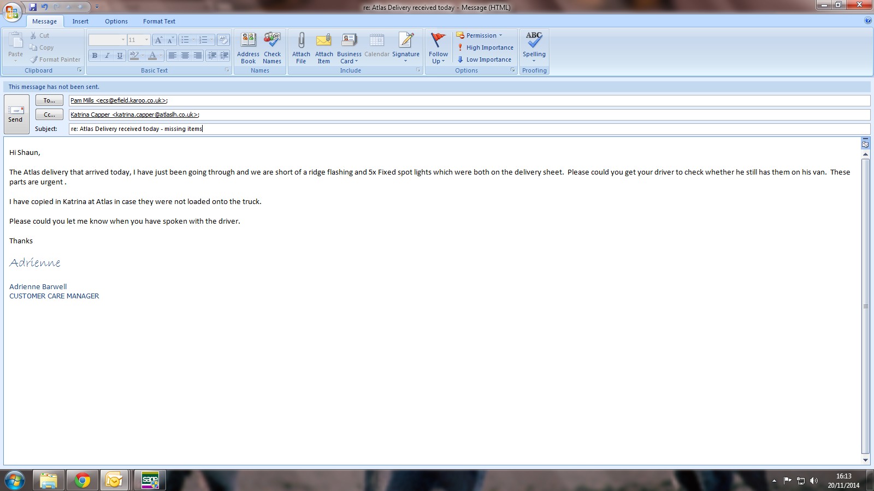Screen dimensions: 874x491
Task: Center the text alignment
Action: click(x=185, y=55)
